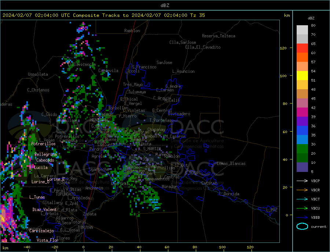Click the 'L_Dormida' map label

click(230, 194)
